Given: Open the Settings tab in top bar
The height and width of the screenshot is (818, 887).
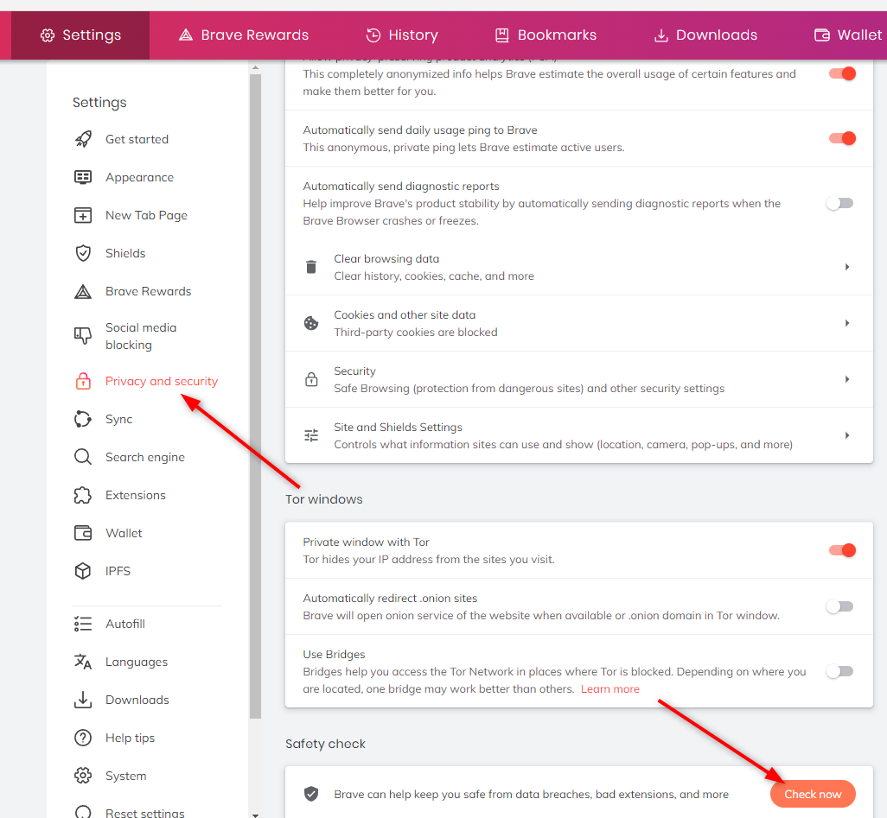Looking at the screenshot, I should (x=80, y=35).
